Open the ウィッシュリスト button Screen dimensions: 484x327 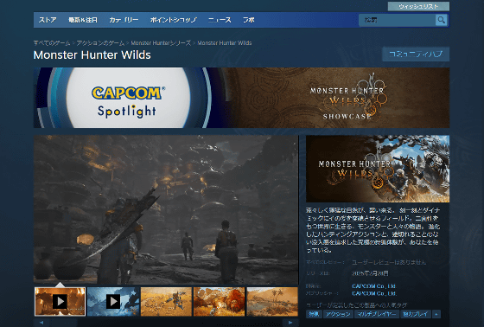tap(418, 7)
